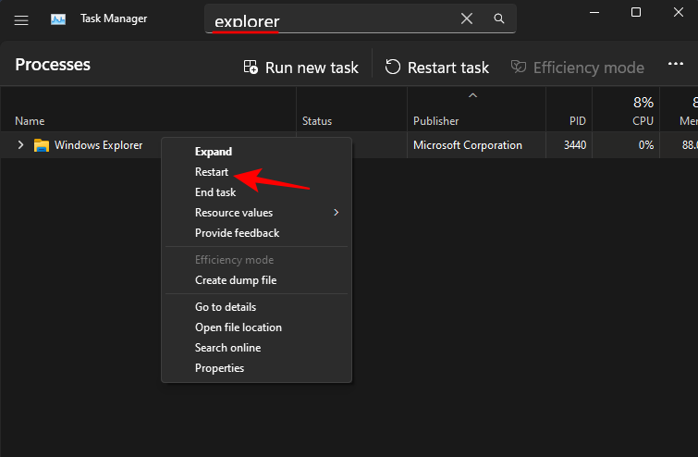Expand the Windows Explorer process row
The height and width of the screenshot is (457, 698).
point(20,145)
